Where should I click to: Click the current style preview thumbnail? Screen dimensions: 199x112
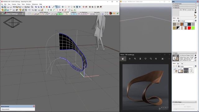click(176, 58)
